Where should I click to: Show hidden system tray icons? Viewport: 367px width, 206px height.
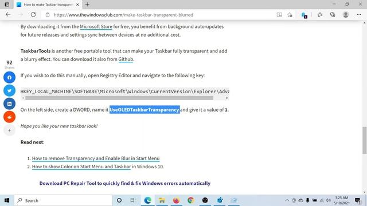tap(287, 200)
